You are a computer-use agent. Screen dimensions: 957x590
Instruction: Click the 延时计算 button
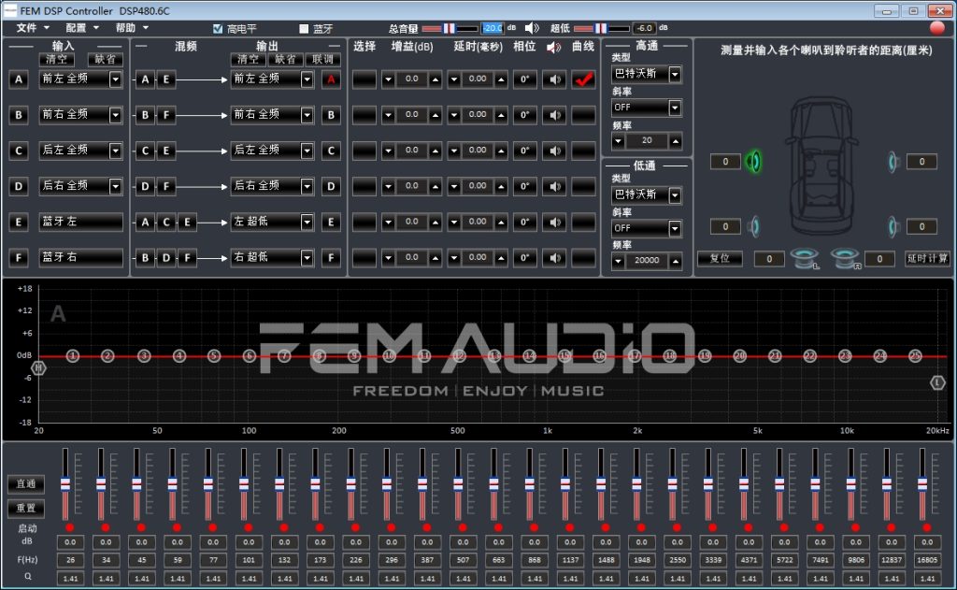pos(927,258)
